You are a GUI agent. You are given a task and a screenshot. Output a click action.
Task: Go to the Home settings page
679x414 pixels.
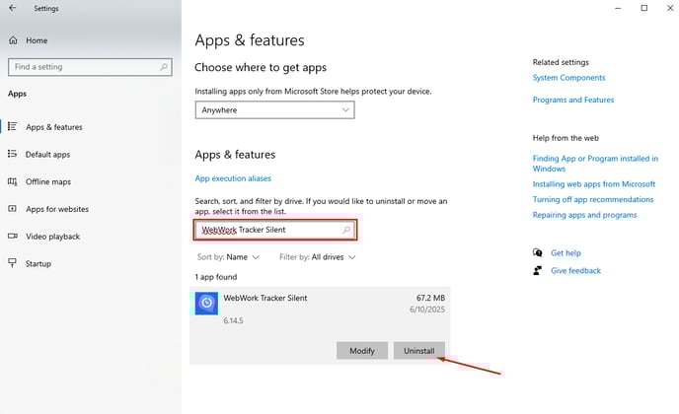(x=37, y=40)
